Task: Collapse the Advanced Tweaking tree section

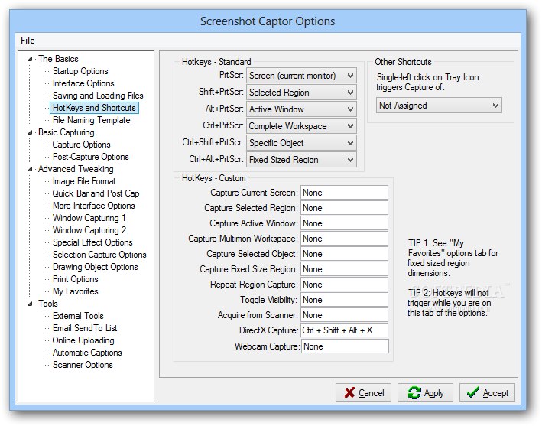Action: pyautogui.click(x=30, y=169)
